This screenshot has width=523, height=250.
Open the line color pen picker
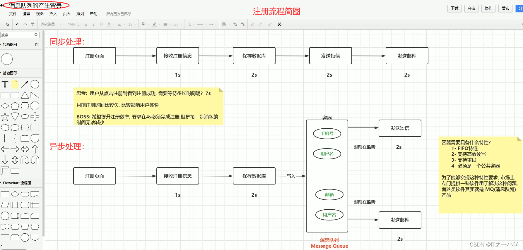pyautogui.click(x=156, y=24)
